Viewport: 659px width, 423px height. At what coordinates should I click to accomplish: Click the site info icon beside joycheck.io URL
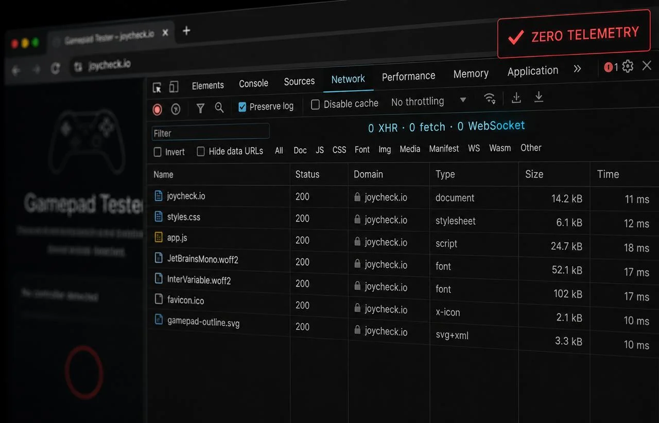point(78,67)
